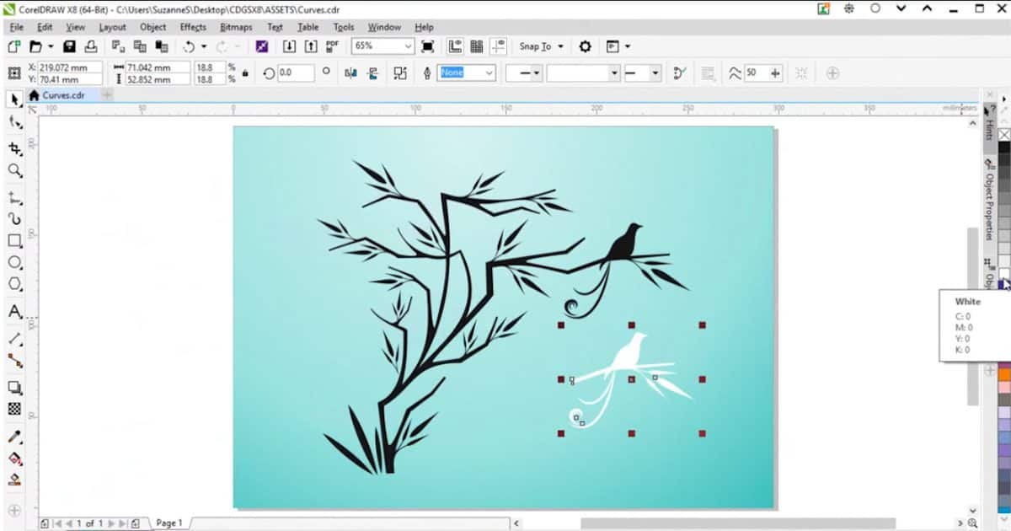Screen dimensions: 1011x531
Task: Activate the Crop tool
Action: 14,148
